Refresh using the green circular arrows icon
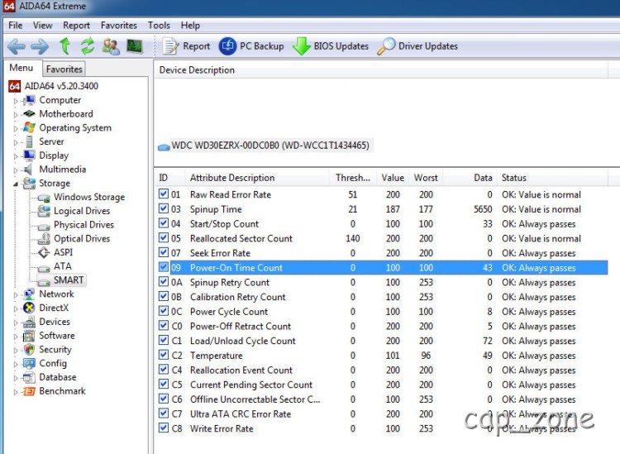Screen dimensions: 620x454 click(x=88, y=46)
